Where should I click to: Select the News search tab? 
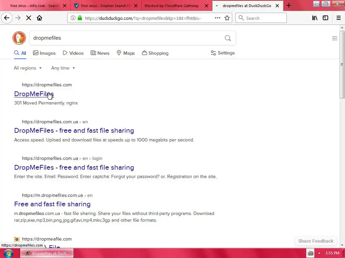point(100,53)
